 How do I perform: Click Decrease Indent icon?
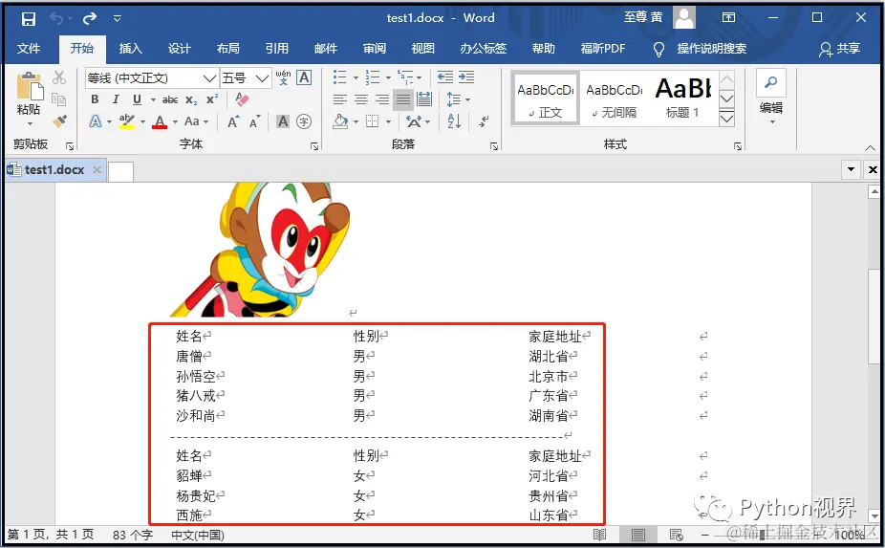[x=445, y=77]
